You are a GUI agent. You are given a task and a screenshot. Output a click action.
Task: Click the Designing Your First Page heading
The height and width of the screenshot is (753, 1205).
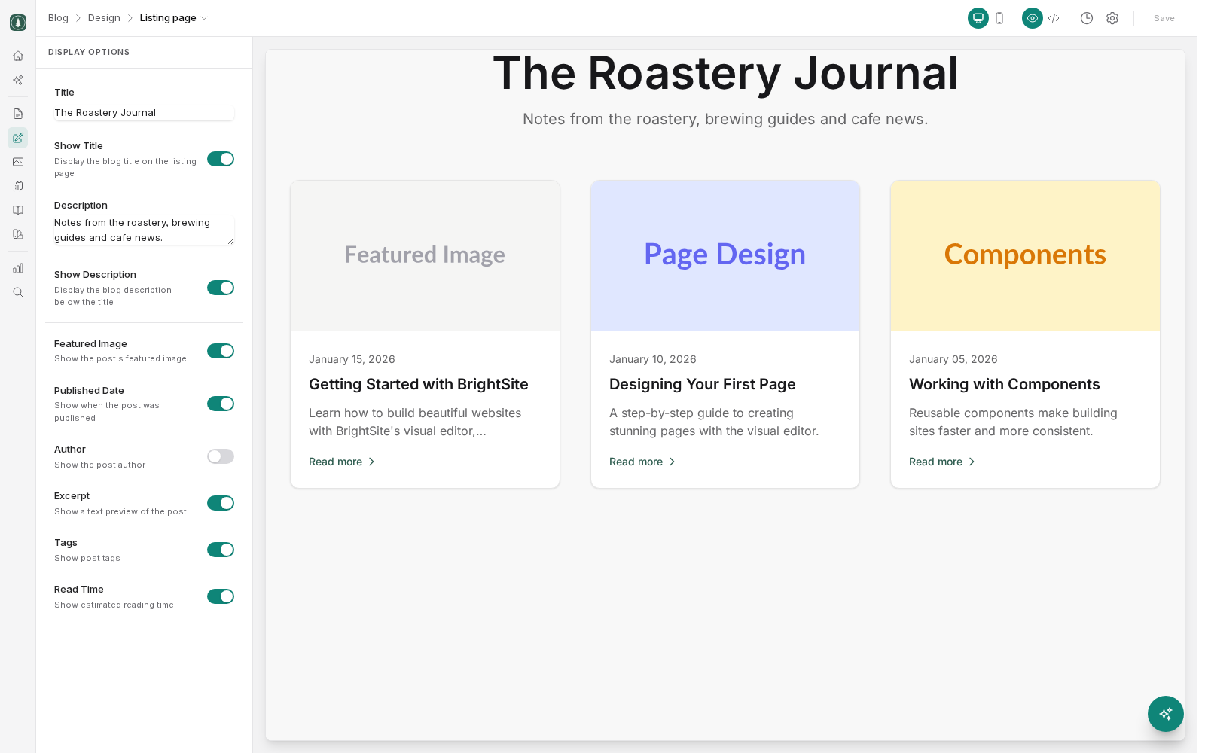pyautogui.click(x=703, y=384)
